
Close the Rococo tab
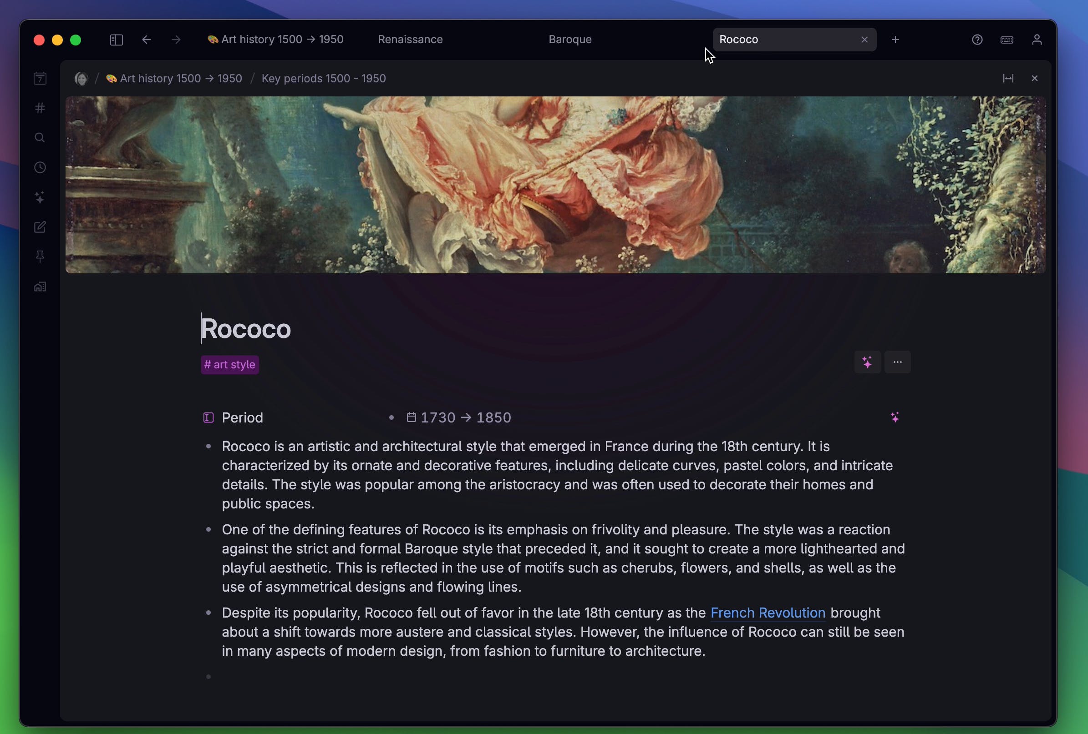864,40
